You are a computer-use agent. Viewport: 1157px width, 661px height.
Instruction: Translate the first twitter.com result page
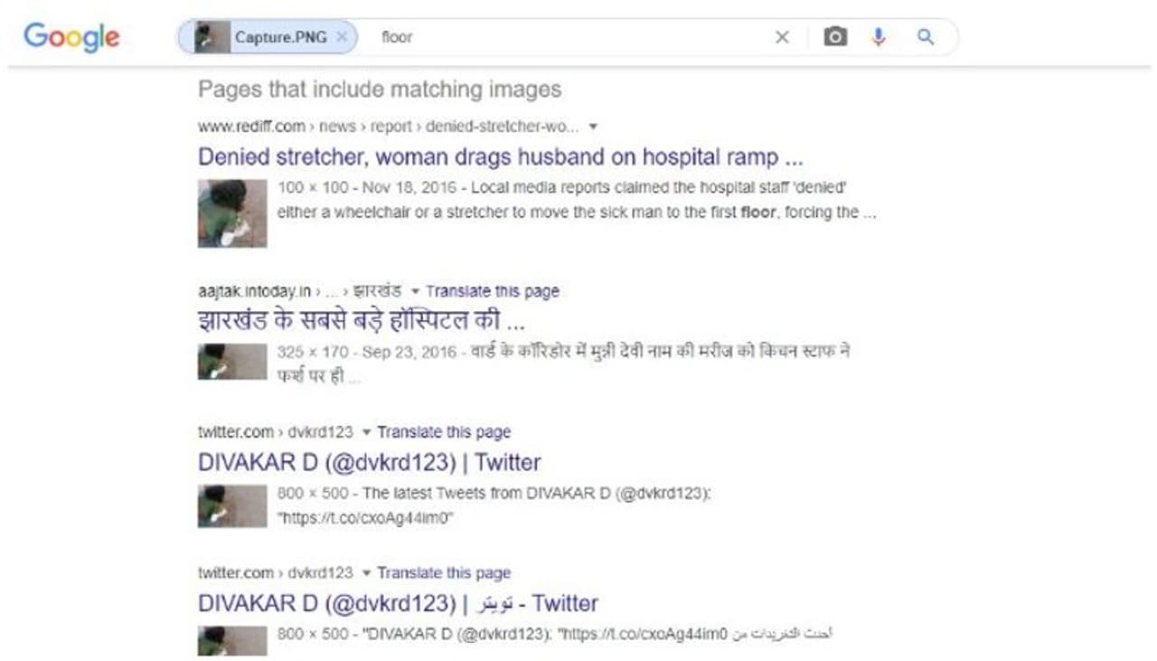pos(444,432)
